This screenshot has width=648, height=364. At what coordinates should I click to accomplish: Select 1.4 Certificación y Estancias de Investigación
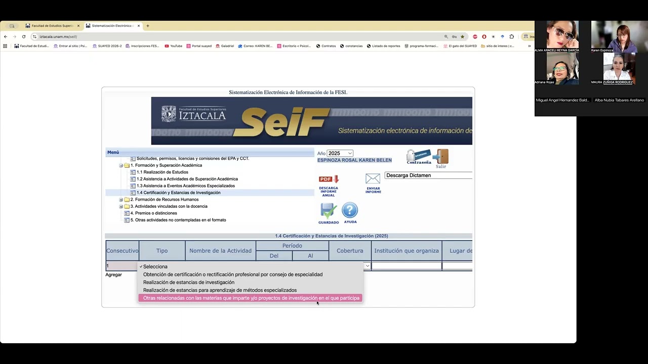(x=178, y=193)
